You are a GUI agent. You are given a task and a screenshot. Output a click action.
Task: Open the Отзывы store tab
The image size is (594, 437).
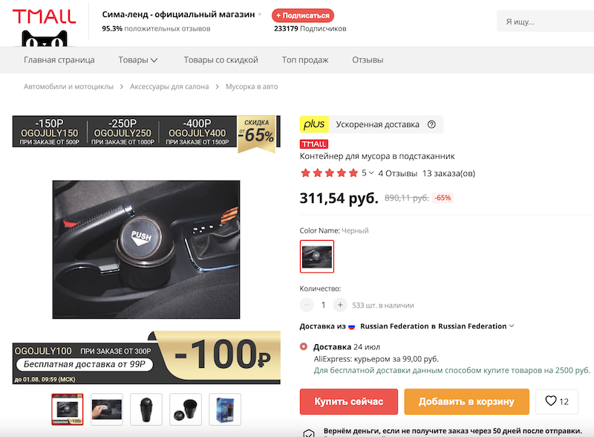click(368, 60)
